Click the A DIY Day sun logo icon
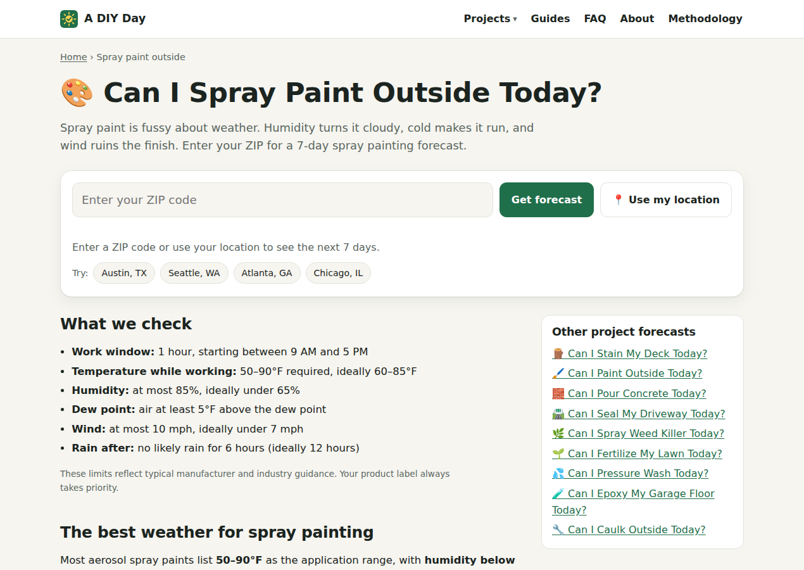 point(69,19)
